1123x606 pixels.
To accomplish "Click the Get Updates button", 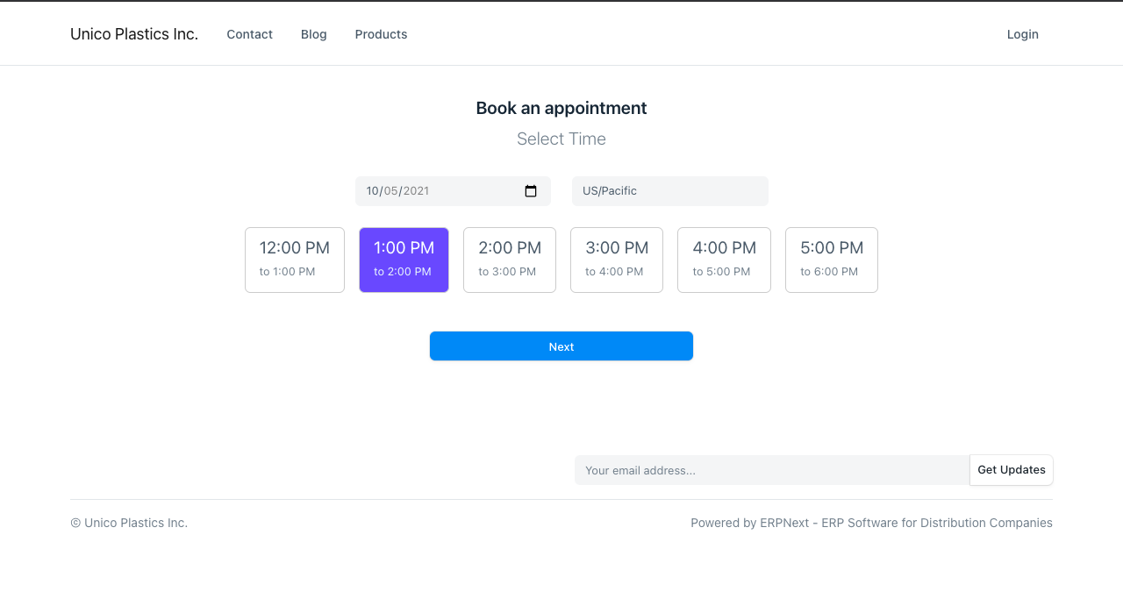I will [x=1011, y=470].
